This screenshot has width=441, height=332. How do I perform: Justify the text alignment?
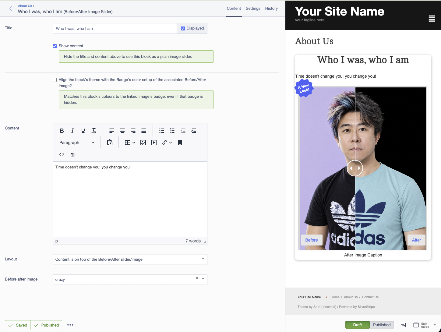[x=144, y=131]
